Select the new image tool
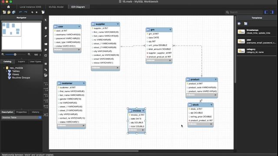This screenshot has height=156, width=278. [x=46, y=55]
